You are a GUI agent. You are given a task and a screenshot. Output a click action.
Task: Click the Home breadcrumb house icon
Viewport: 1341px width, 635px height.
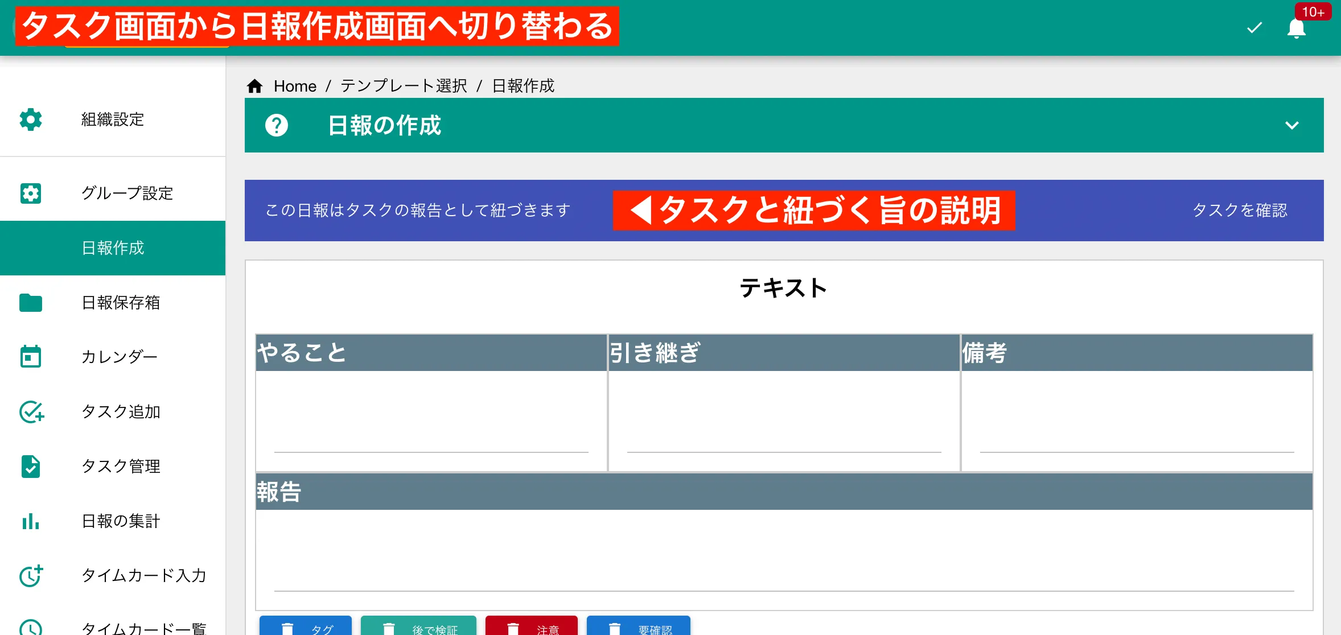[x=254, y=85]
